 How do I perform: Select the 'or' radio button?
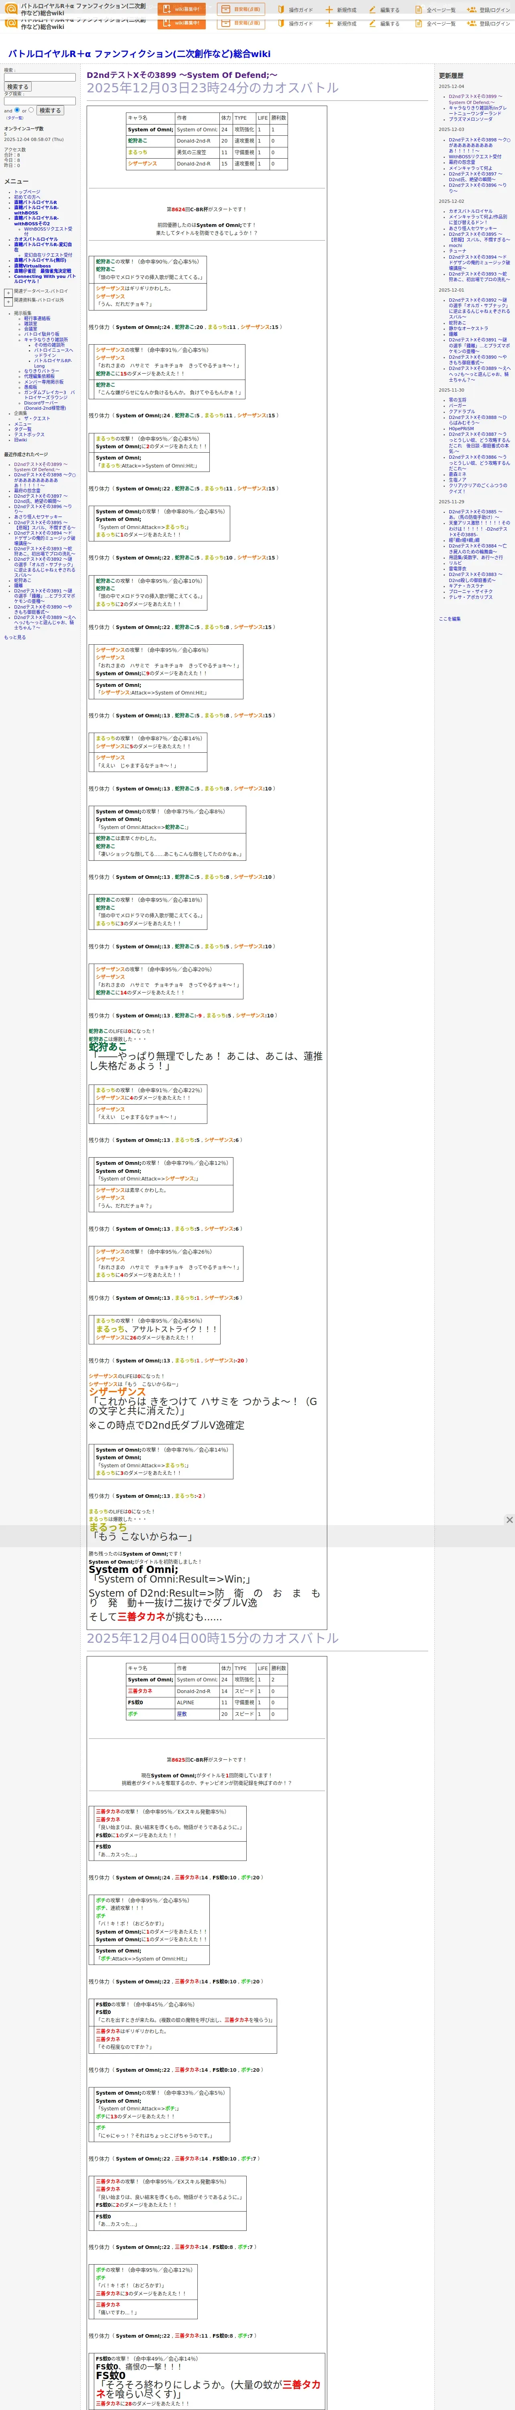pyautogui.click(x=32, y=110)
